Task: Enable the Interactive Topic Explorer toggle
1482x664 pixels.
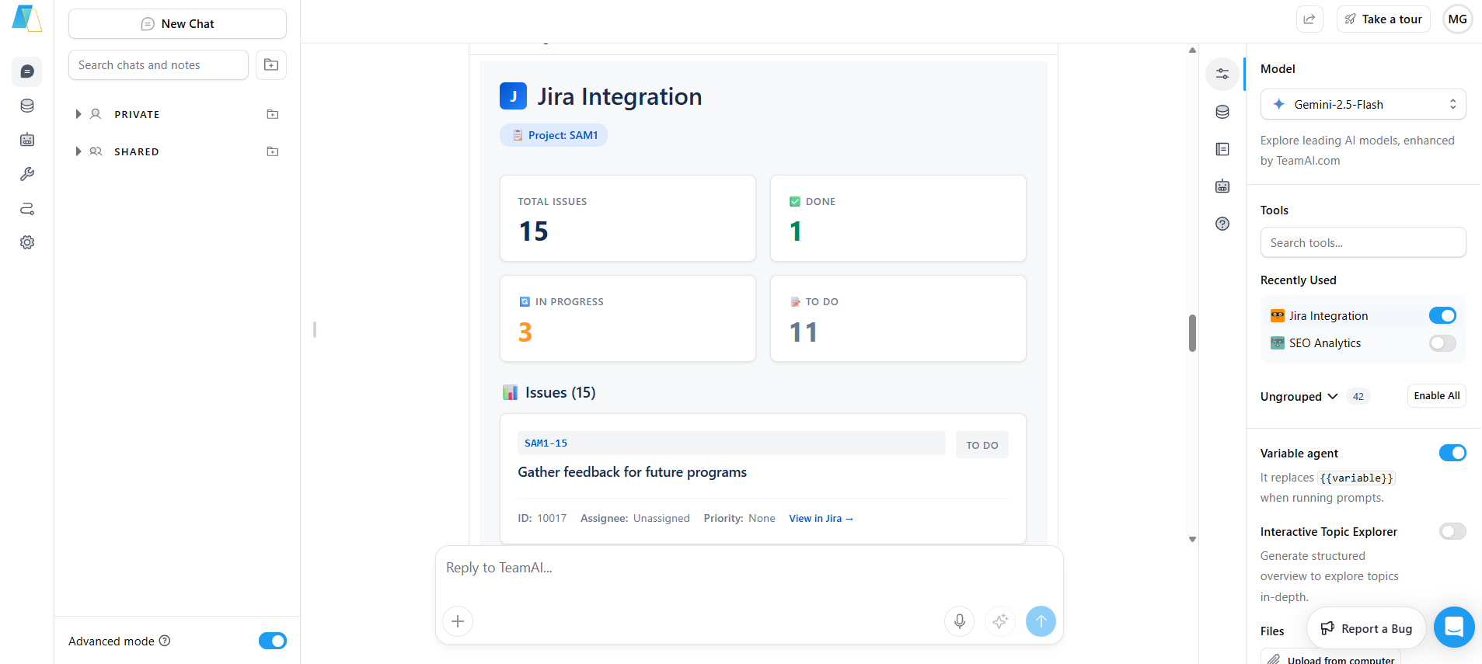Action: coord(1452,531)
